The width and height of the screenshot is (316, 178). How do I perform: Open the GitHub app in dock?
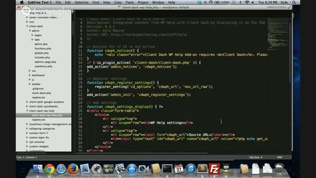click(x=226, y=169)
